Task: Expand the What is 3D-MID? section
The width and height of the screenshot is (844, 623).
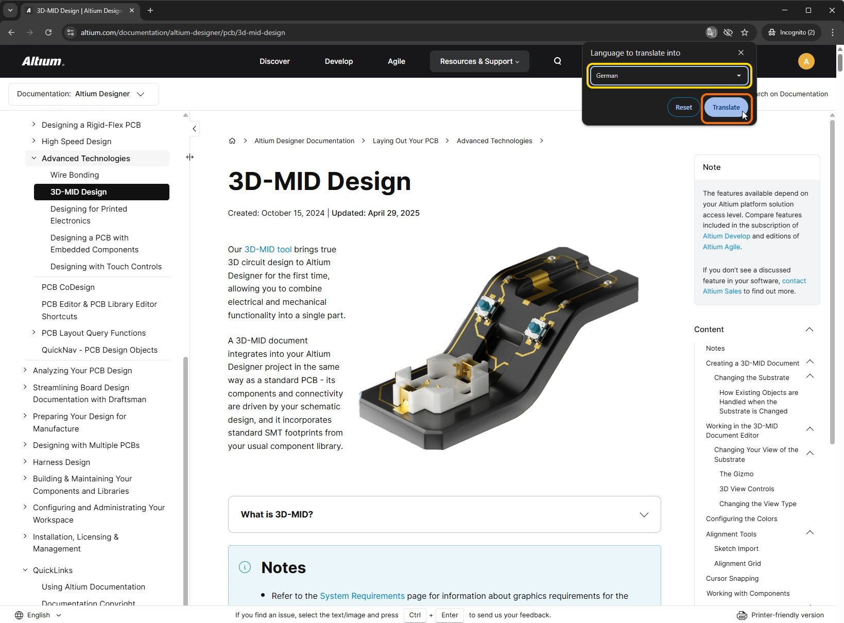Action: pyautogui.click(x=444, y=514)
